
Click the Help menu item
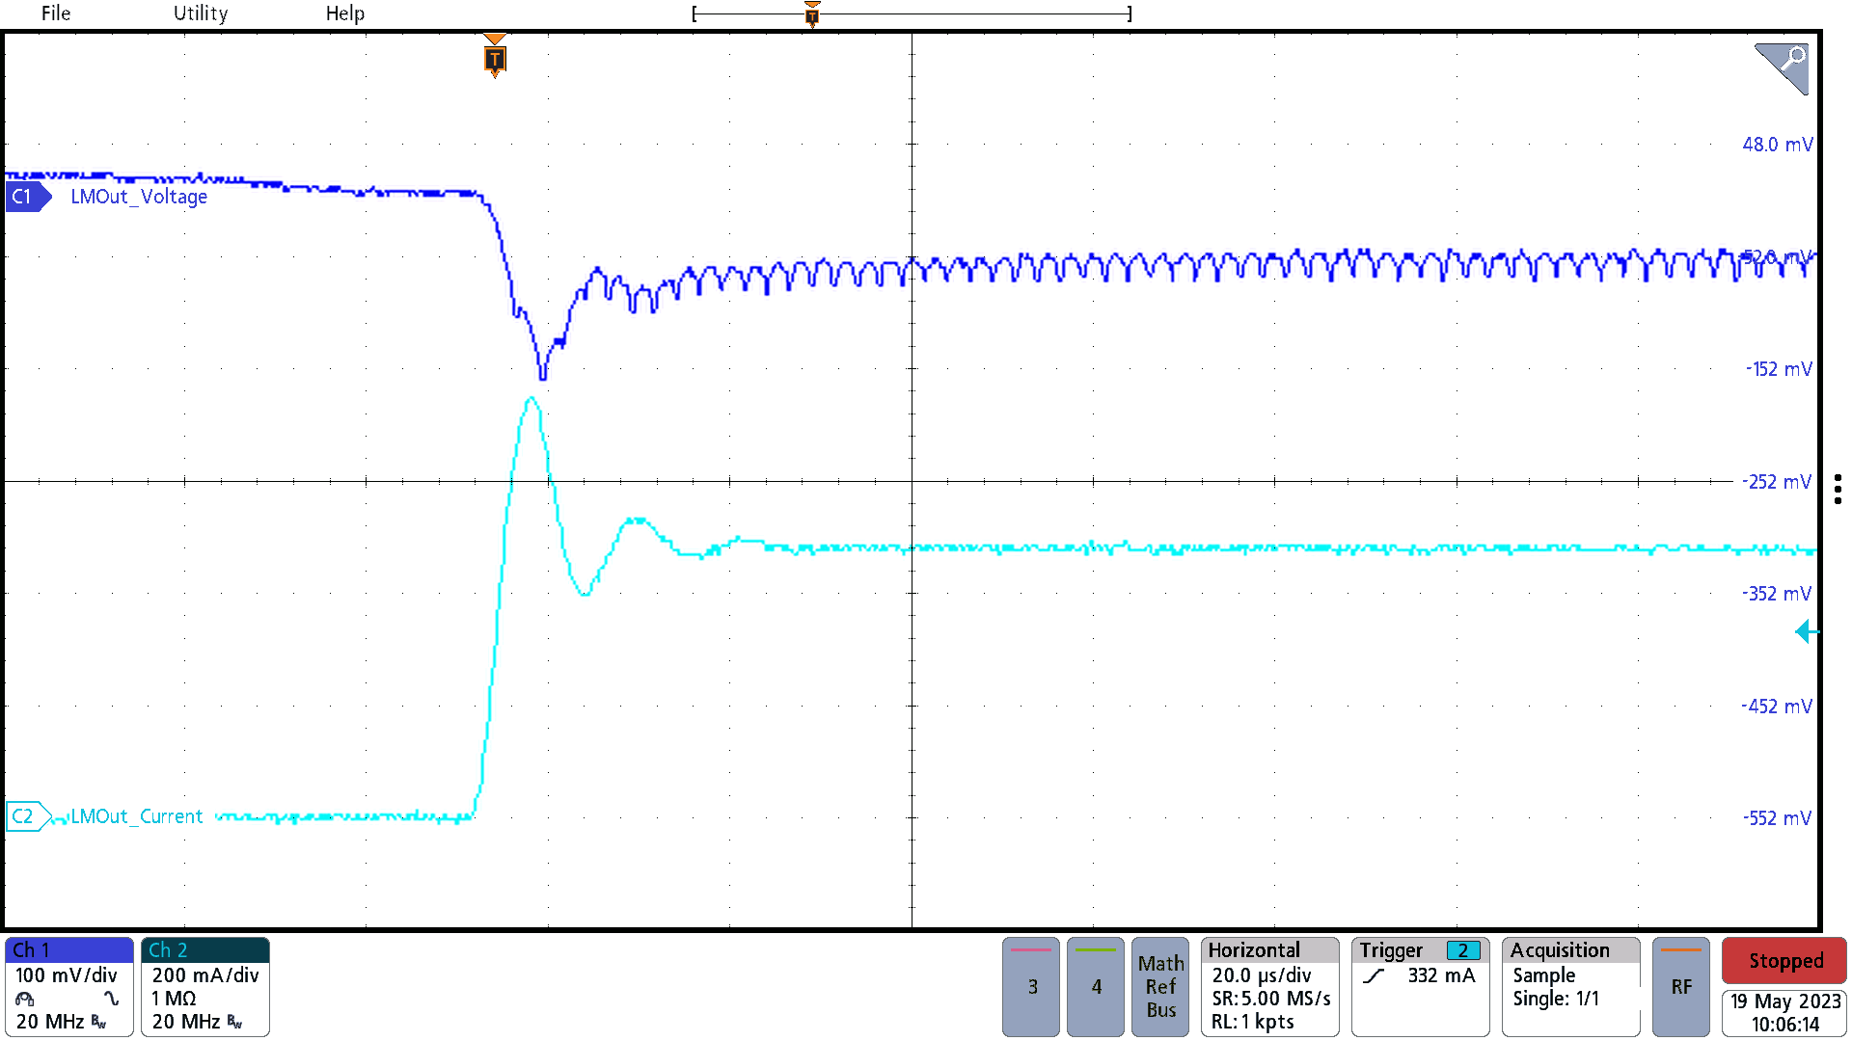[345, 13]
